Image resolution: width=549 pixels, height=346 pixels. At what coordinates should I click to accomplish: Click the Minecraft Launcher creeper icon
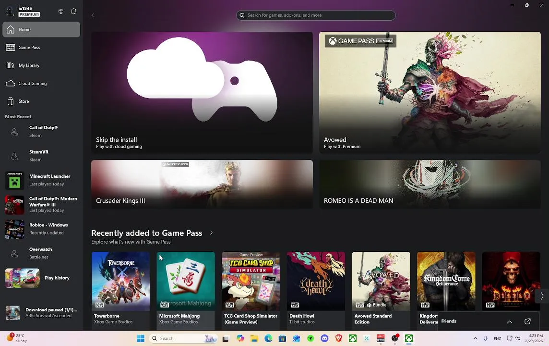tap(14, 180)
